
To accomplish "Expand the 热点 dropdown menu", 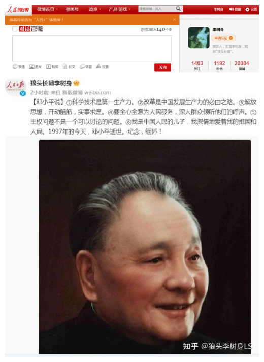I will pos(95,9).
